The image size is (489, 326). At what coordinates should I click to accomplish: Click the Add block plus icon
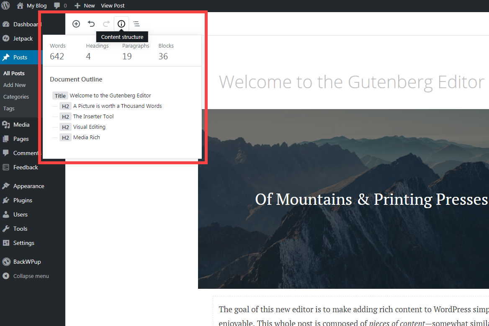[76, 24]
